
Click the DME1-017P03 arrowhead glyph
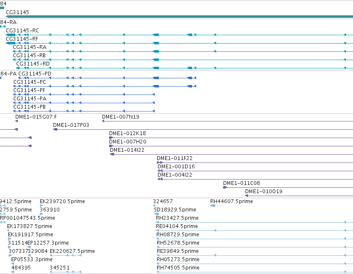[x=55, y=129]
